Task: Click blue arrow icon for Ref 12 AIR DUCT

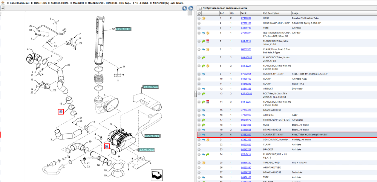Action: click(204, 89)
